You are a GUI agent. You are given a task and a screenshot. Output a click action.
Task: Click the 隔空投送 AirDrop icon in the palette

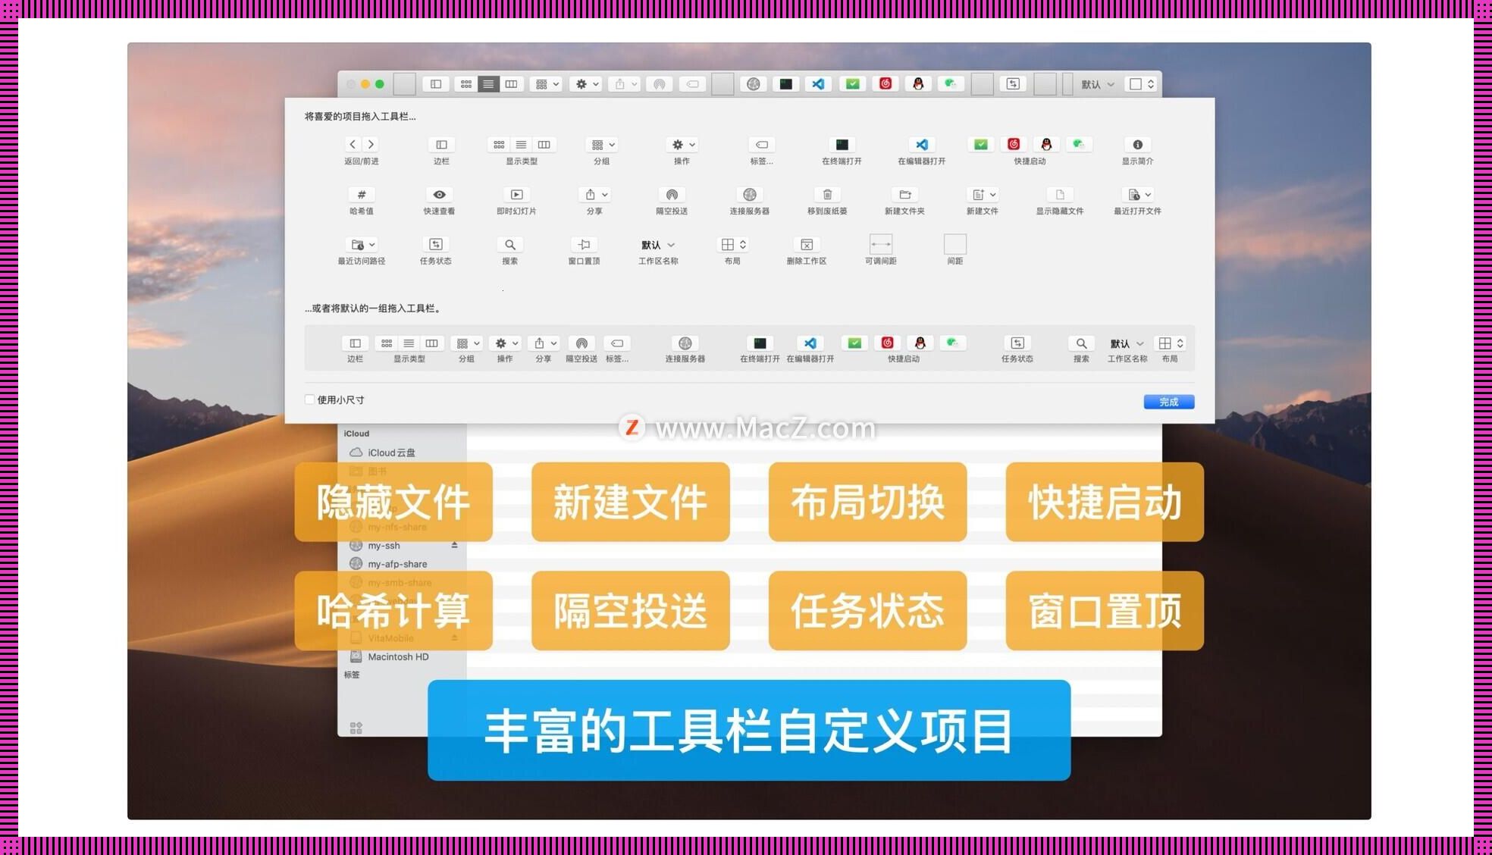672,194
